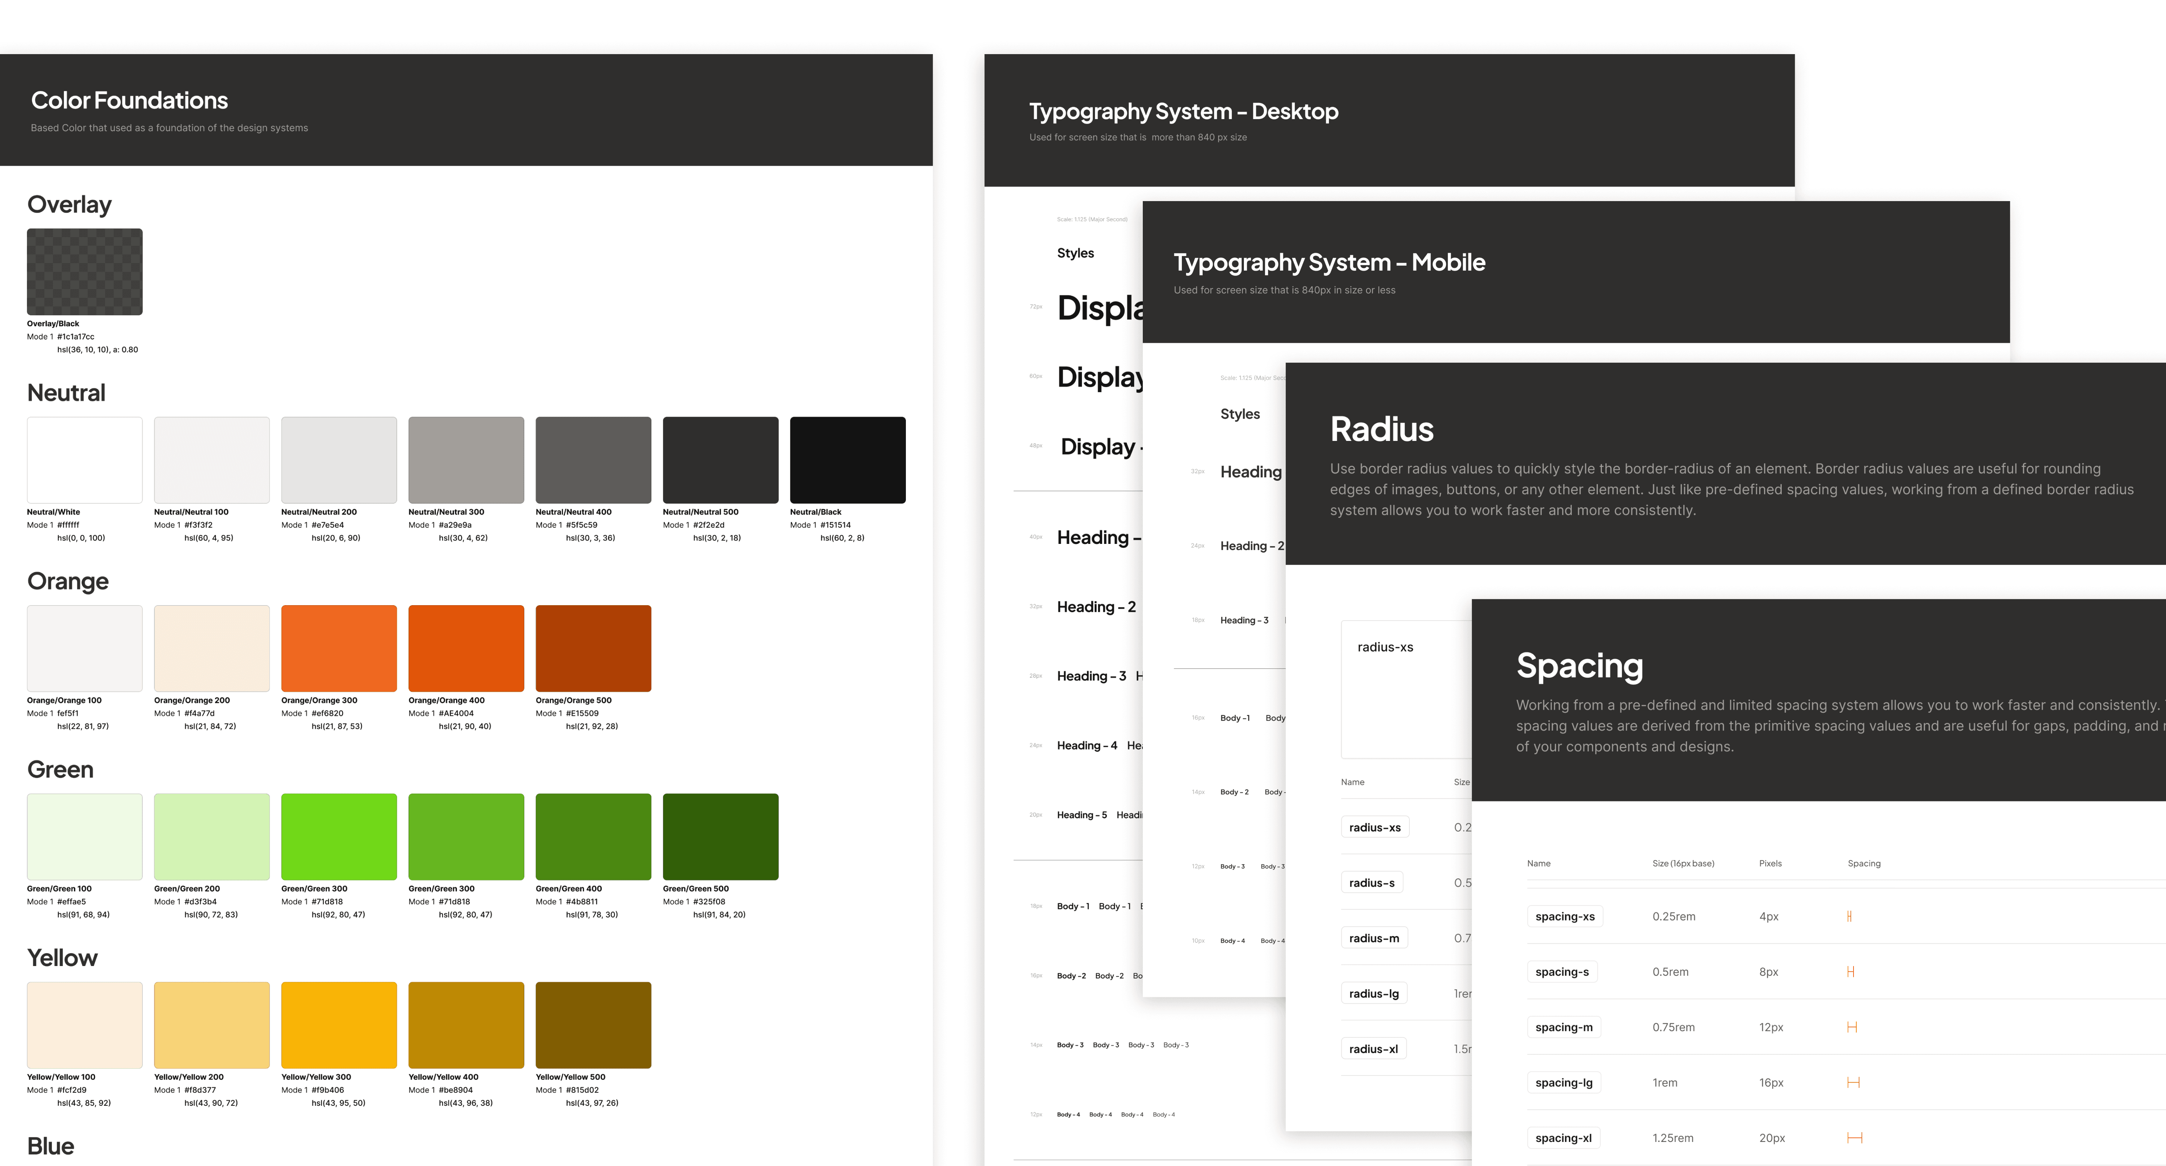The height and width of the screenshot is (1166, 2166).
Task: Click the spacing-xs orange spacing indicator icon
Action: click(1849, 916)
